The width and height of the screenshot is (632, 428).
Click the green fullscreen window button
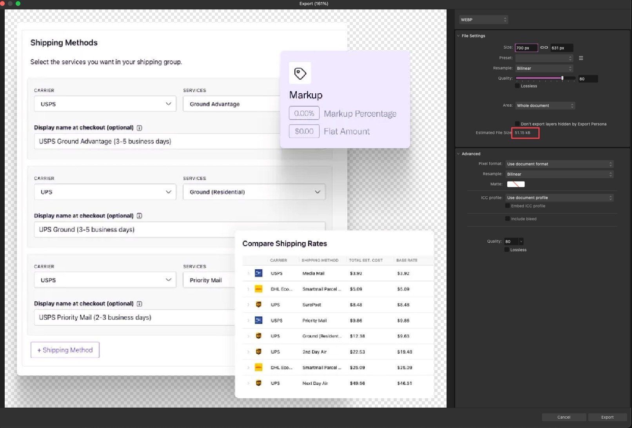[18, 4]
